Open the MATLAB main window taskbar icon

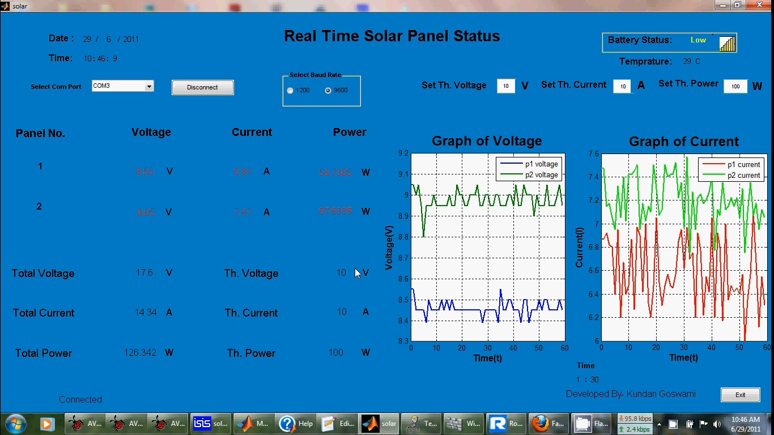click(254, 423)
